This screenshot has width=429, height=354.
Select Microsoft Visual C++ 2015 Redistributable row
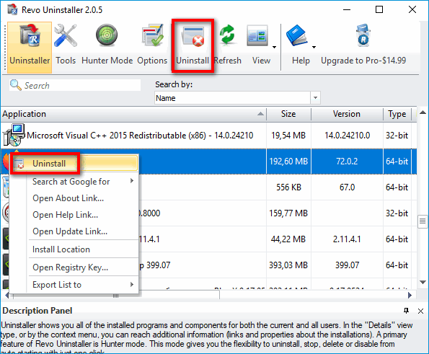[x=208, y=135]
